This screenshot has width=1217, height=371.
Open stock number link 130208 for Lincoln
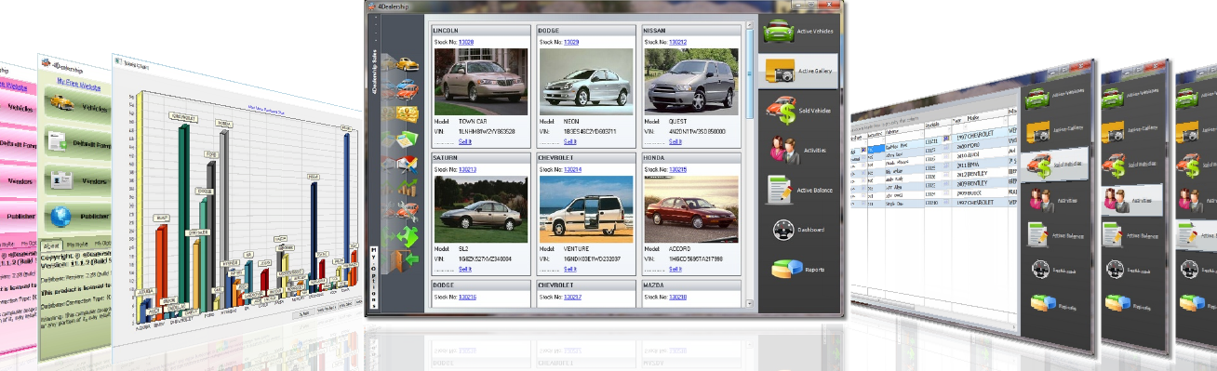466,42
